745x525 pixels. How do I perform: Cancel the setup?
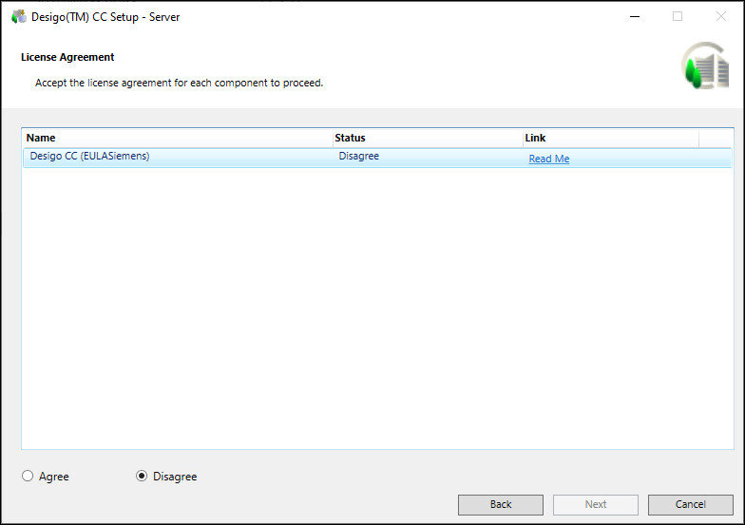(x=691, y=504)
